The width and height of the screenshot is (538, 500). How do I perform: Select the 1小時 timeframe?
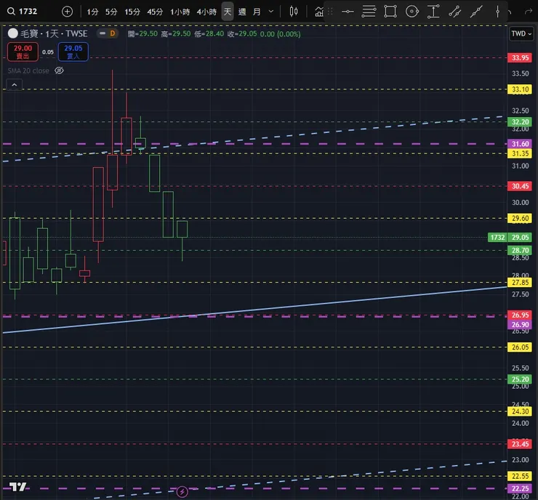click(180, 12)
